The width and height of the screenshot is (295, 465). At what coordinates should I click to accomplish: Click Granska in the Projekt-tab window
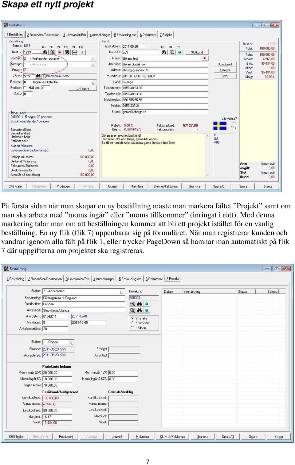tap(203, 436)
